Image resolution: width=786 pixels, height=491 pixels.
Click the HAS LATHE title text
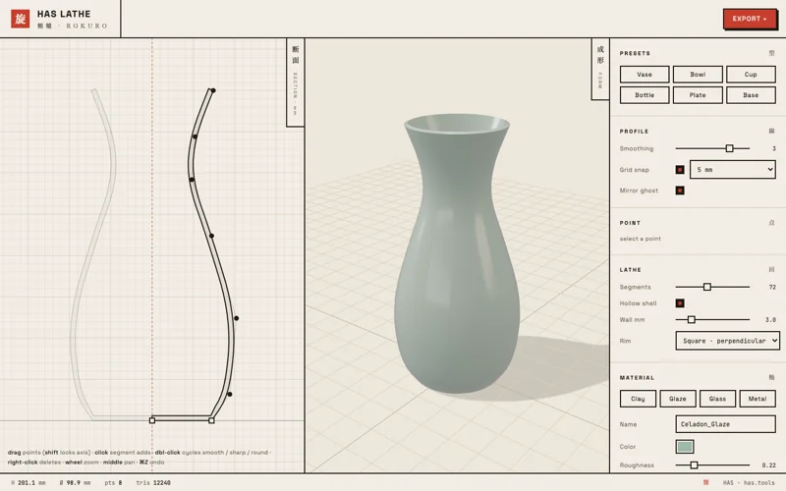(64, 14)
